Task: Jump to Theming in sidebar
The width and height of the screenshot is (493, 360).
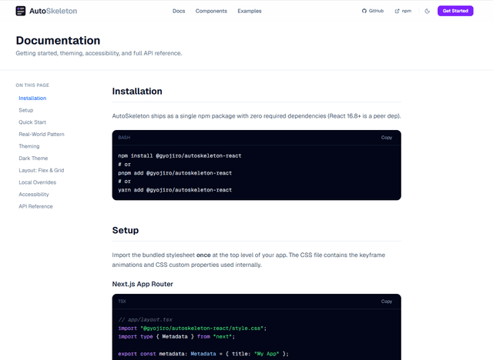Action: (29, 146)
